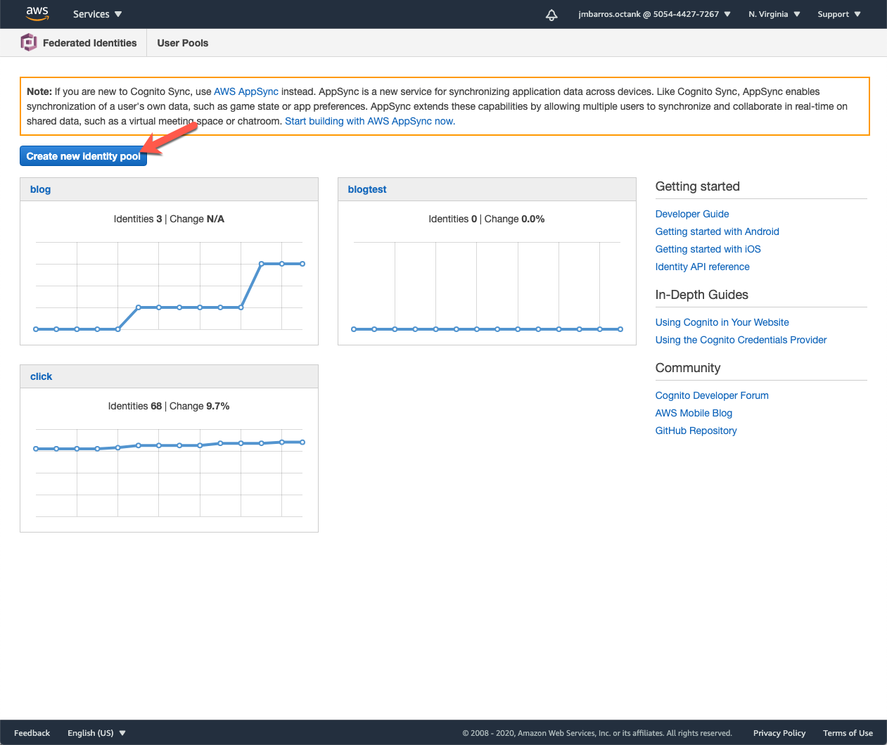This screenshot has height=745, width=887.
Task: Follow the AWS AppSync link in note
Action: tap(246, 91)
